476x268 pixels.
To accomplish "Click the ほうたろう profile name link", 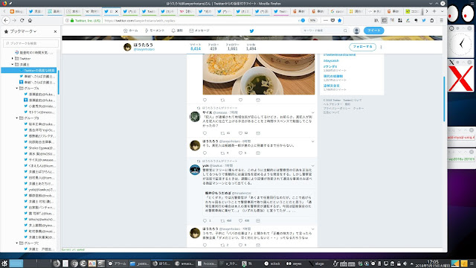I will coord(143,45).
